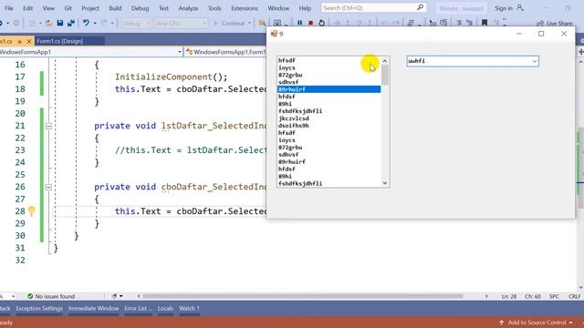Click the Save icon in toolbar
Screen dimensions: 584x328
pyautogui.click(x=60, y=23)
